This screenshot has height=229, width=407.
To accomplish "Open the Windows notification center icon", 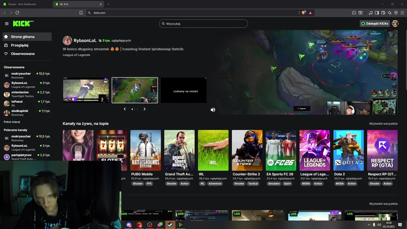I will tap(400, 225).
